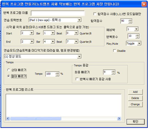Enable the 합격점수 사용 checkbox
This screenshot has height=129, width=148.
pos(95,14)
